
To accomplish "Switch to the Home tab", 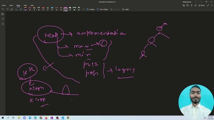I will (4, 5).
